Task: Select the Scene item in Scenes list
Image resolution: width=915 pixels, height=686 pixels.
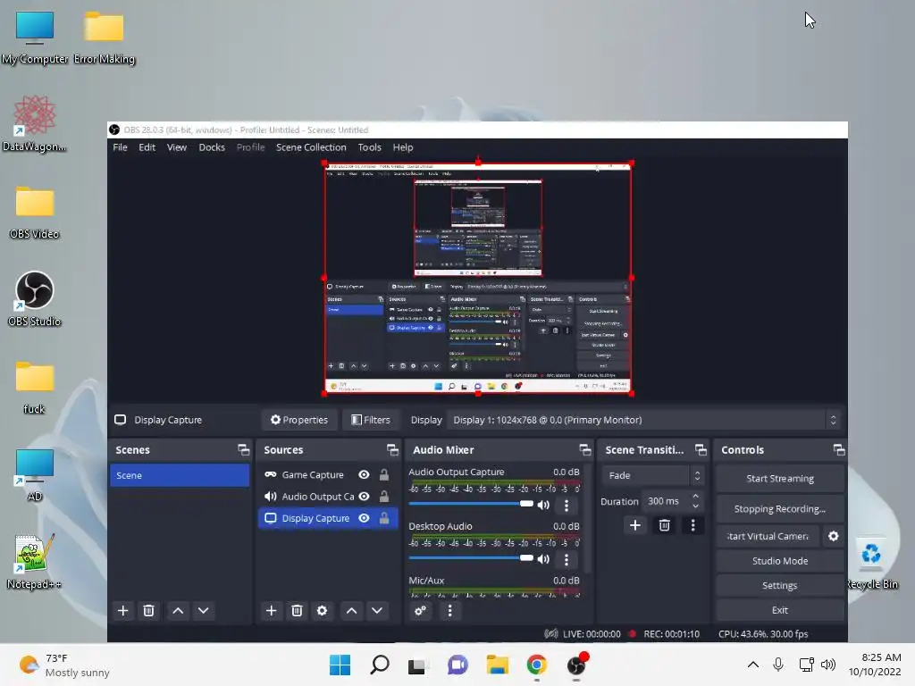Action: 180,475
